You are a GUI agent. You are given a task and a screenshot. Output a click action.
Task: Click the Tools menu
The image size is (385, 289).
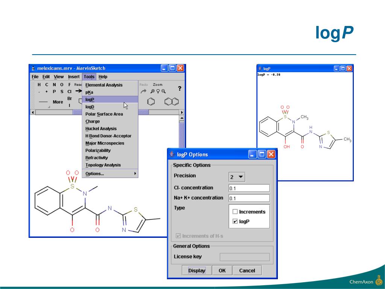tap(89, 77)
